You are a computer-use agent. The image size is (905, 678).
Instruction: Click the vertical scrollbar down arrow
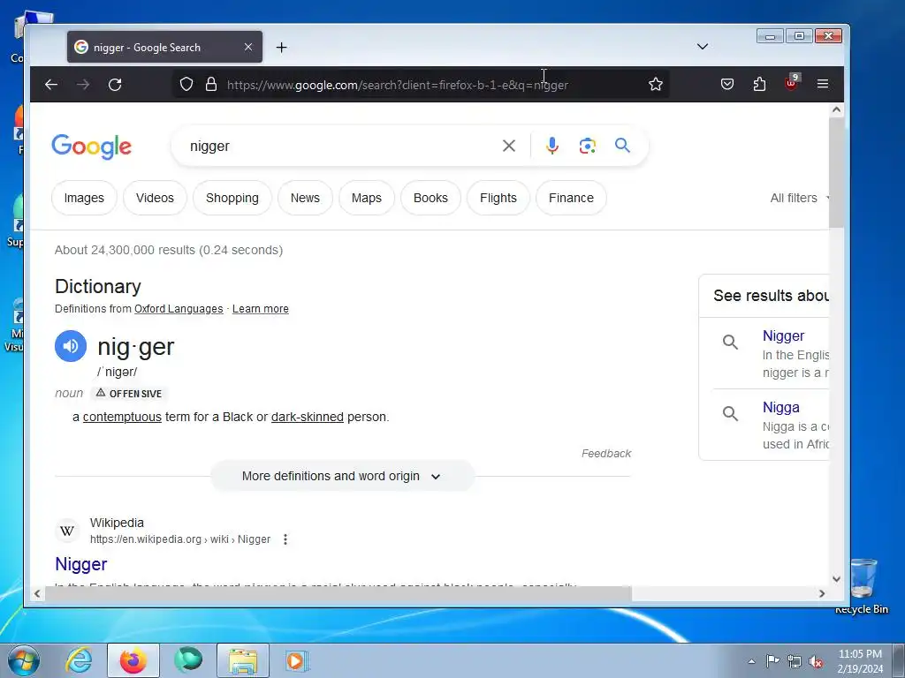(836, 579)
